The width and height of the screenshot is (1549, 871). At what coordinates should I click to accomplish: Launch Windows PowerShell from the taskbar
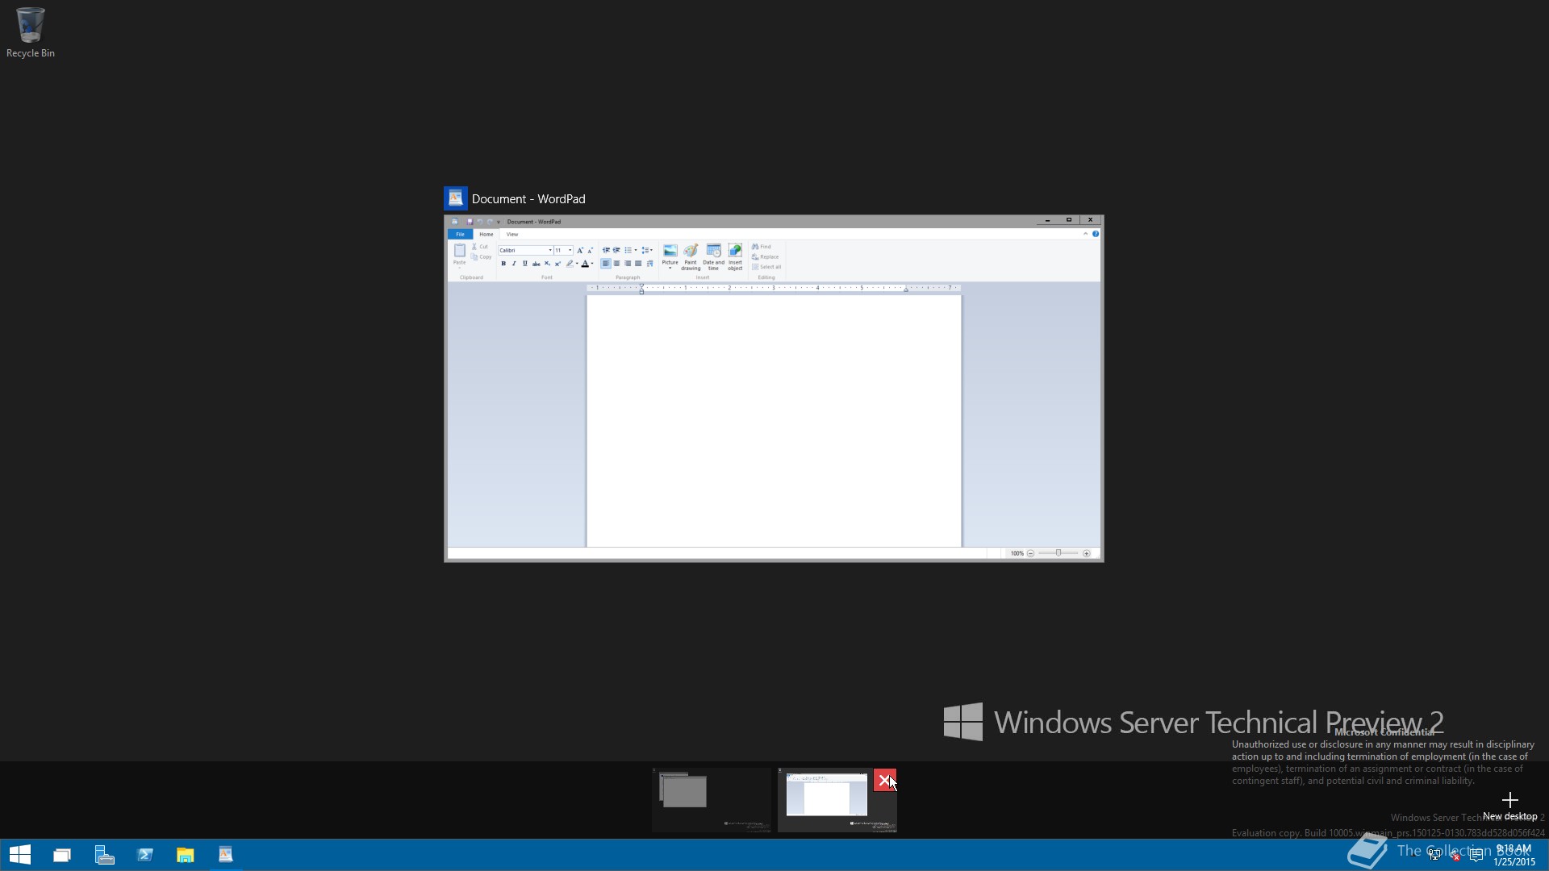(145, 855)
